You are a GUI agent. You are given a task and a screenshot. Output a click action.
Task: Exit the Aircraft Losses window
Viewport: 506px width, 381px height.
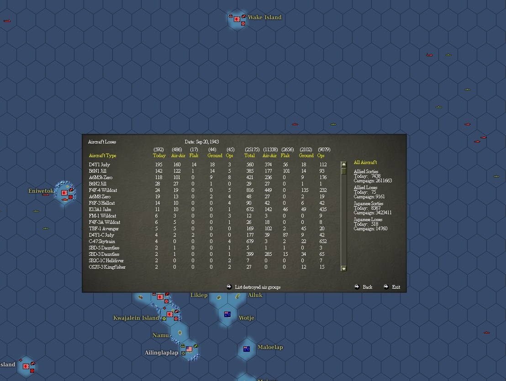[x=396, y=287]
